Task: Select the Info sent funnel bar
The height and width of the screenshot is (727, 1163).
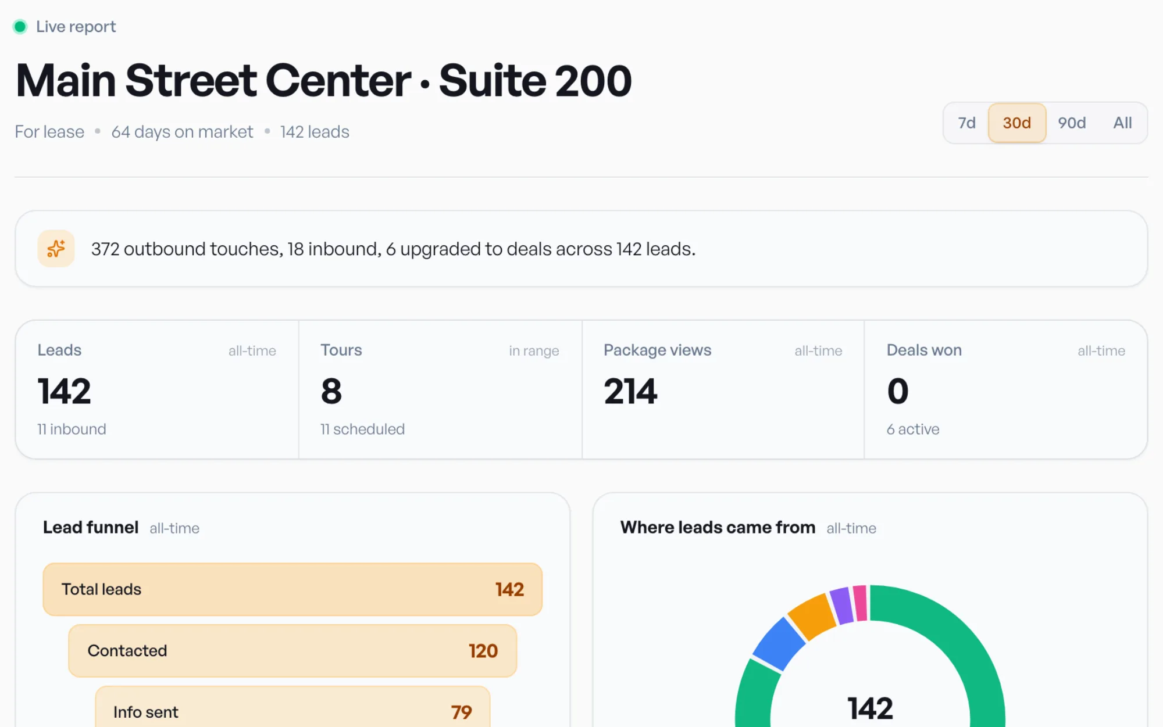Action: pyautogui.click(x=292, y=707)
